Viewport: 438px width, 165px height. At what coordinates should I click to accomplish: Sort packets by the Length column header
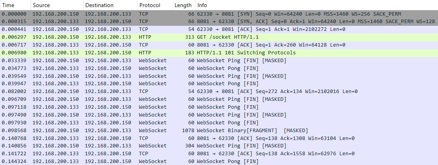183,5
